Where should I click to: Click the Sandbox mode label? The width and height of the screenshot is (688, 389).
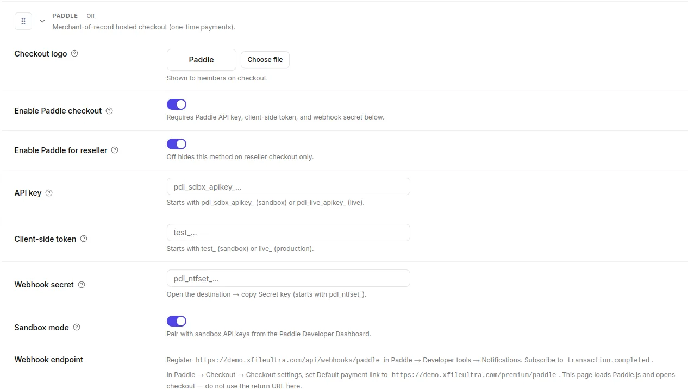tap(42, 328)
